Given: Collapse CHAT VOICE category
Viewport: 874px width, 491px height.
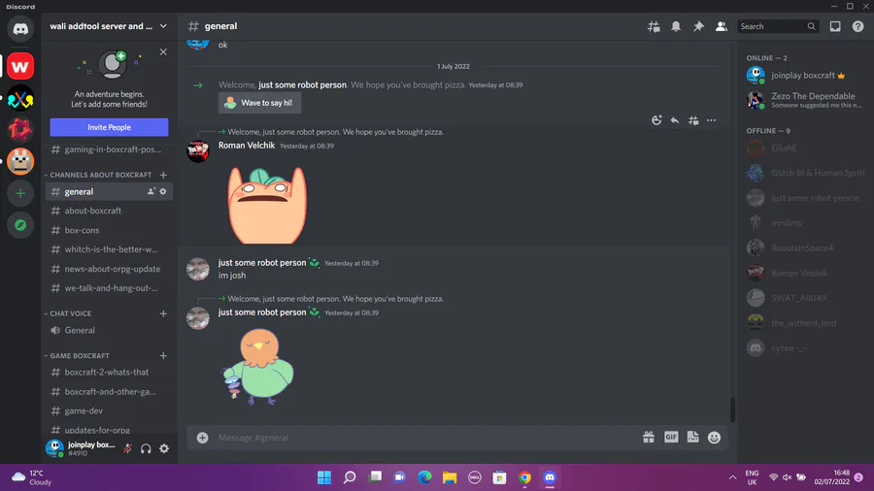Looking at the screenshot, I should pos(68,313).
